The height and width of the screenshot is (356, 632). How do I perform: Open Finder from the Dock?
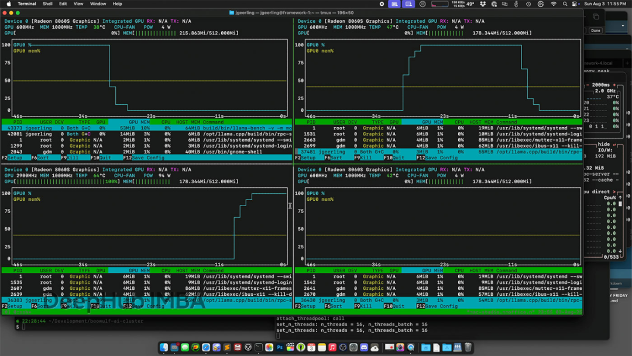(x=164, y=348)
